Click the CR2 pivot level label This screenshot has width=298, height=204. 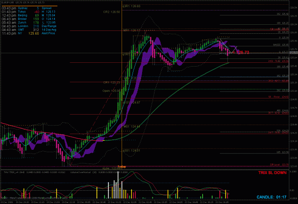point(112,12)
